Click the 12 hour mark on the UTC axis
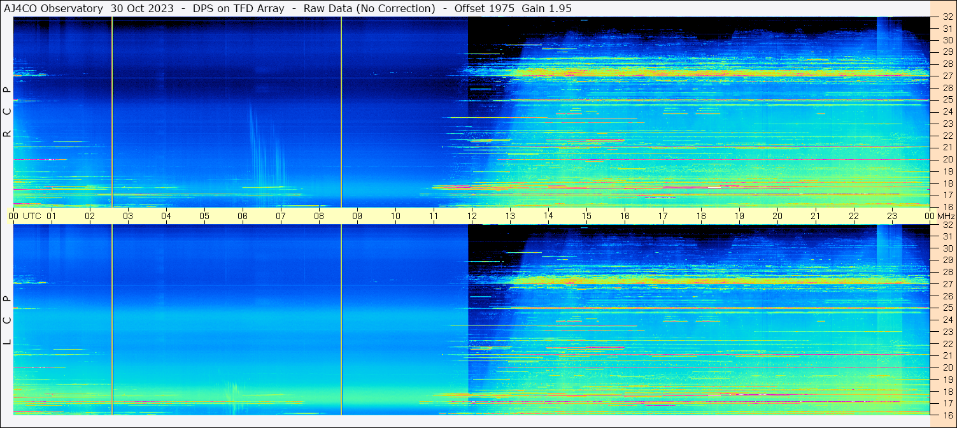Screen dimensions: 957x428 tap(472, 216)
